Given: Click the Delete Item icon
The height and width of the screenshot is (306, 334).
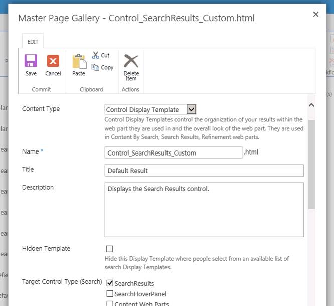Looking at the screenshot, I should [131, 61].
